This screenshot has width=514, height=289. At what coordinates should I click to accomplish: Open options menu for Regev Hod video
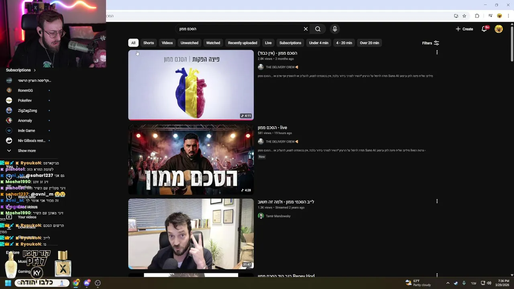click(x=437, y=275)
